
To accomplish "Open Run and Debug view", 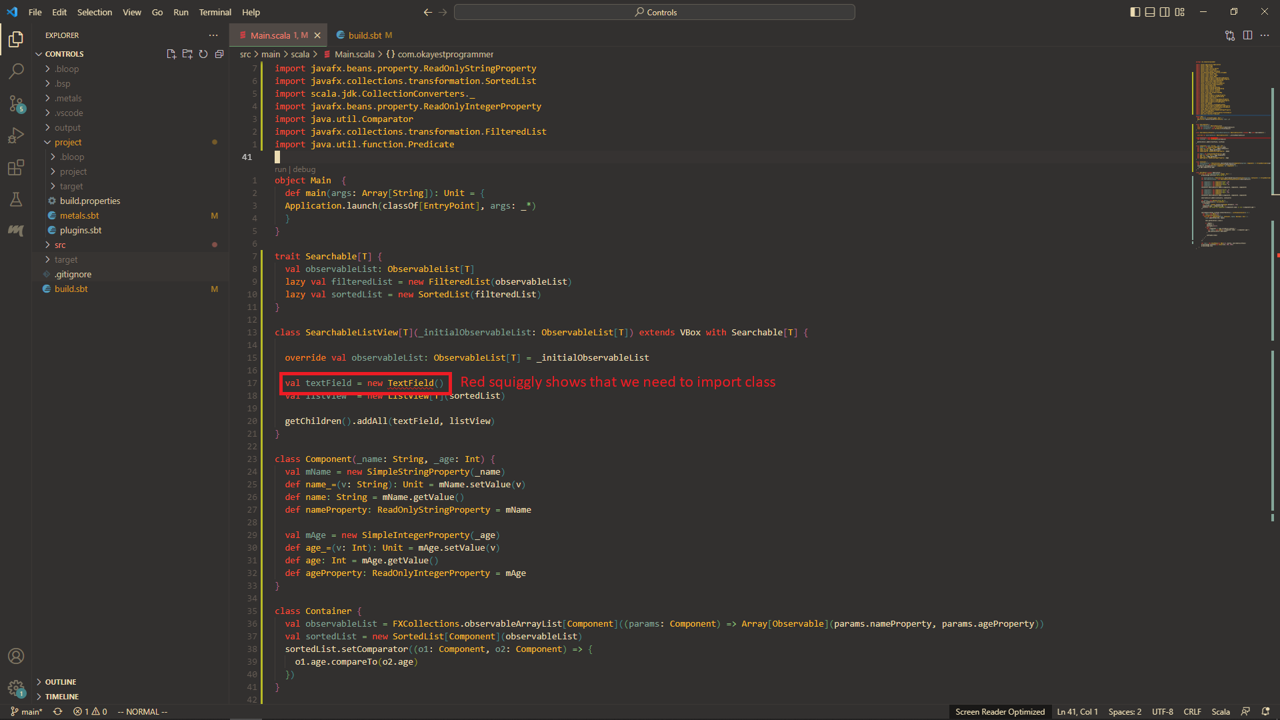I will (16, 135).
